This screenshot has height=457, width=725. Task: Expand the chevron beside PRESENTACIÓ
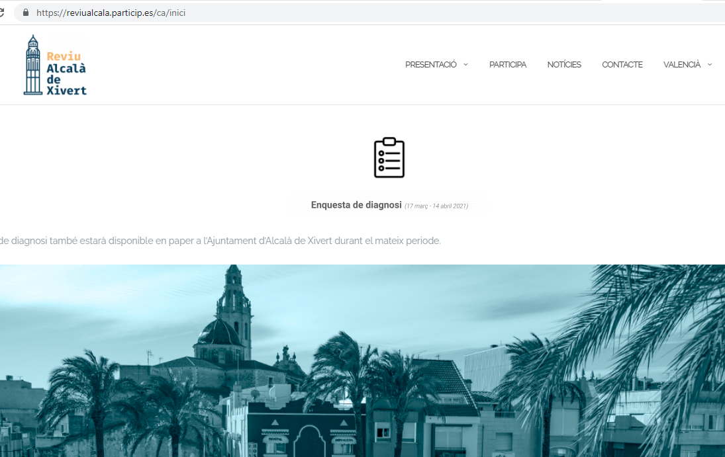click(465, 65)
